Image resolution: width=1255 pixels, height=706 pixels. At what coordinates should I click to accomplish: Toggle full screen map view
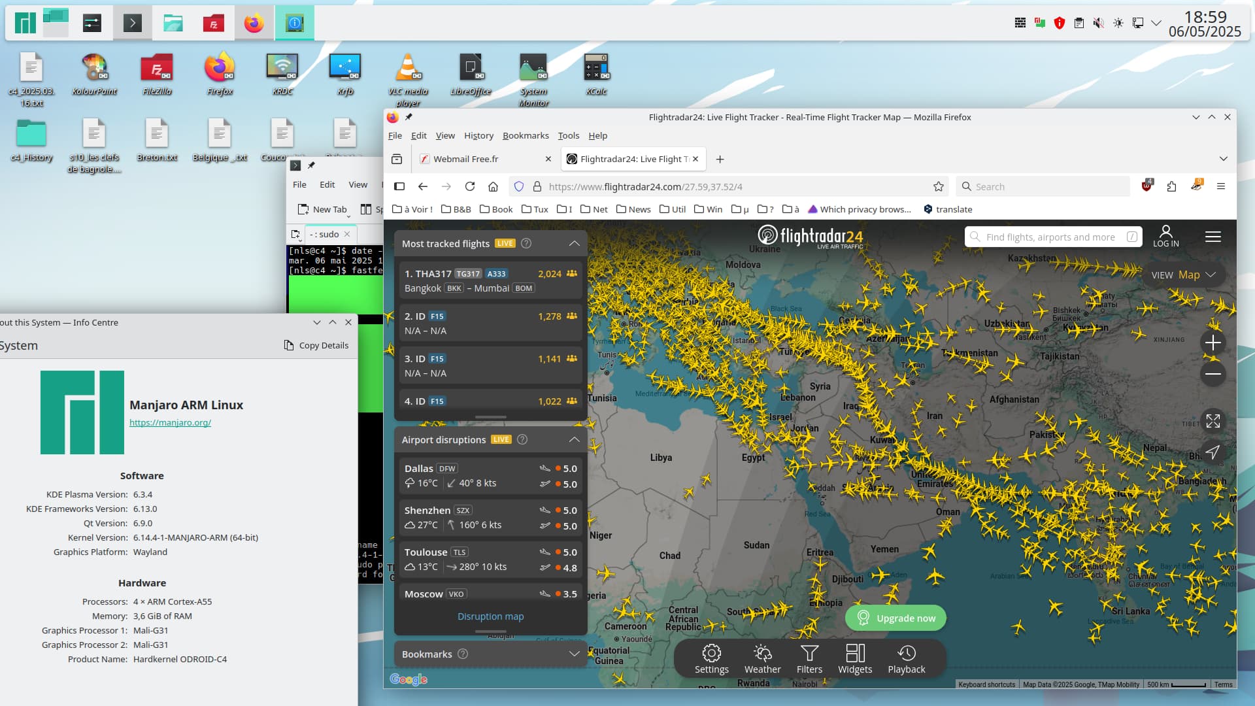click(x=1213, y=421)
